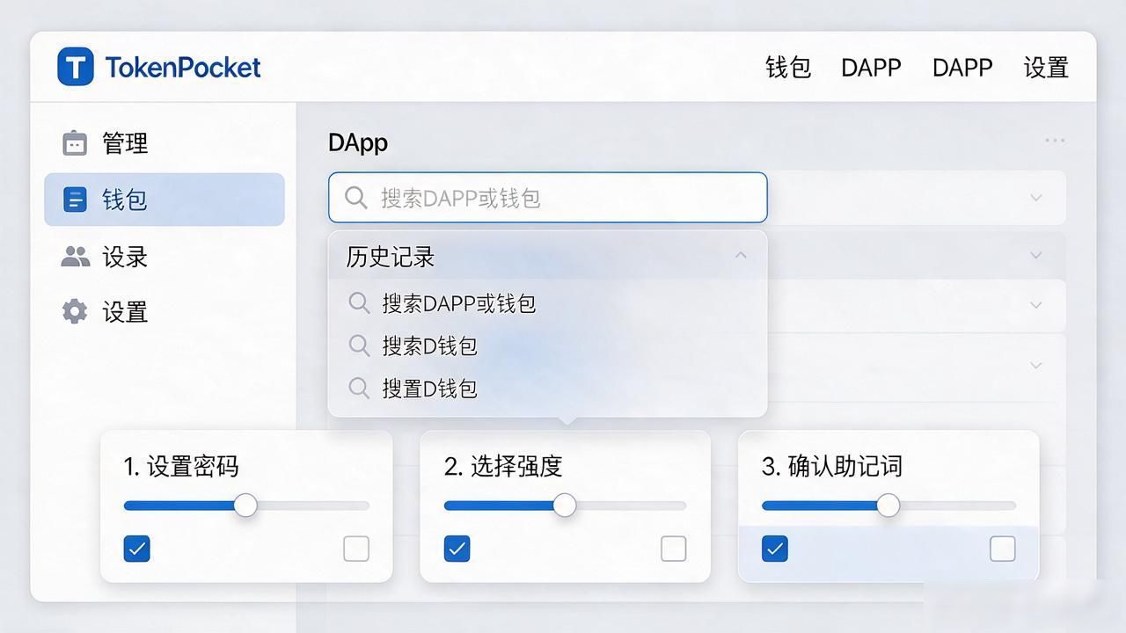Click the TokenPocket brand name

tap(183, 68)
